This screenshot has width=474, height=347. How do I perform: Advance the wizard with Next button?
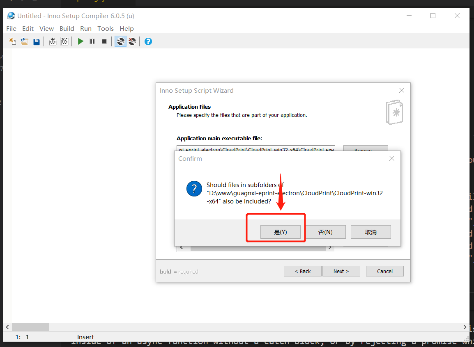coord(341,271)
